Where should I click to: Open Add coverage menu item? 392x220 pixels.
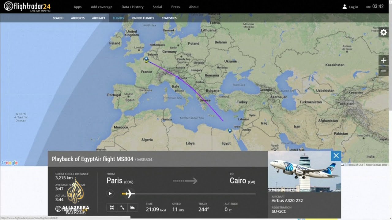[101, 7]
